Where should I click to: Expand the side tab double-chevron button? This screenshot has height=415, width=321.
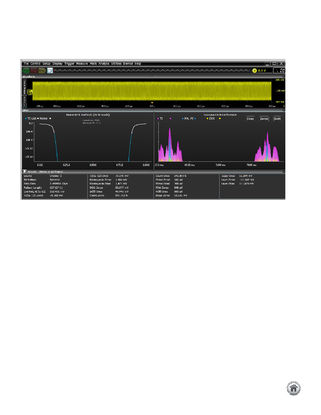click(24, 105)
